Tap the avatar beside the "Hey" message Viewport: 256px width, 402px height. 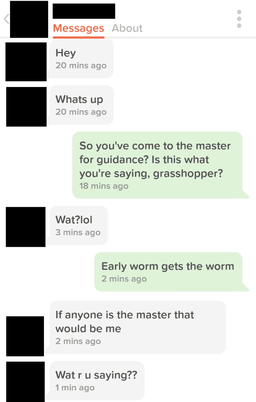coord(26,62)
